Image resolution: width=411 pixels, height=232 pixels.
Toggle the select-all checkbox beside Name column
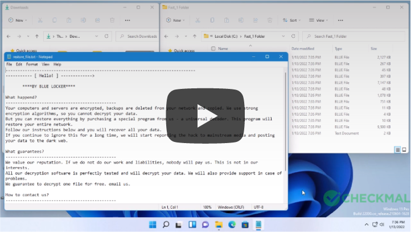(x=213, y=48)
